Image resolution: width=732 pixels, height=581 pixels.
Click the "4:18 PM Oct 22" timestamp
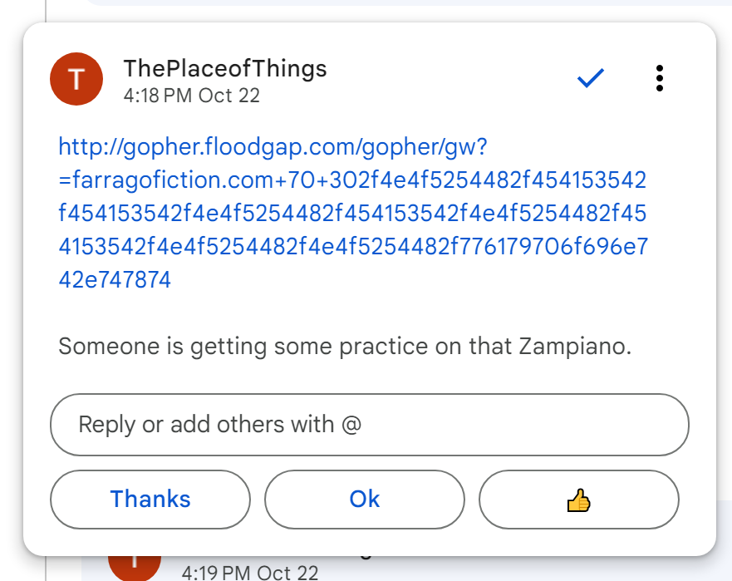click(191, 96)
